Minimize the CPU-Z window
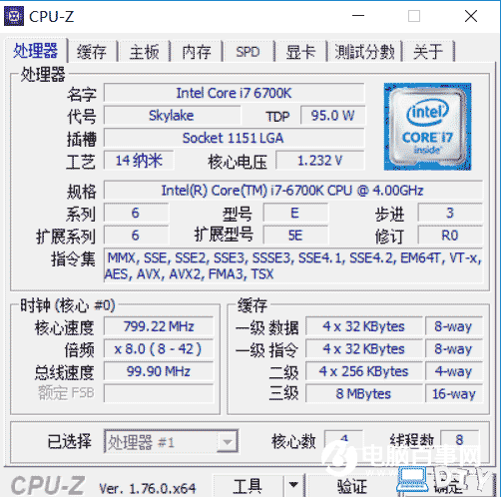The width and height of the screenshot is (501, 497). tap(358, 16)
